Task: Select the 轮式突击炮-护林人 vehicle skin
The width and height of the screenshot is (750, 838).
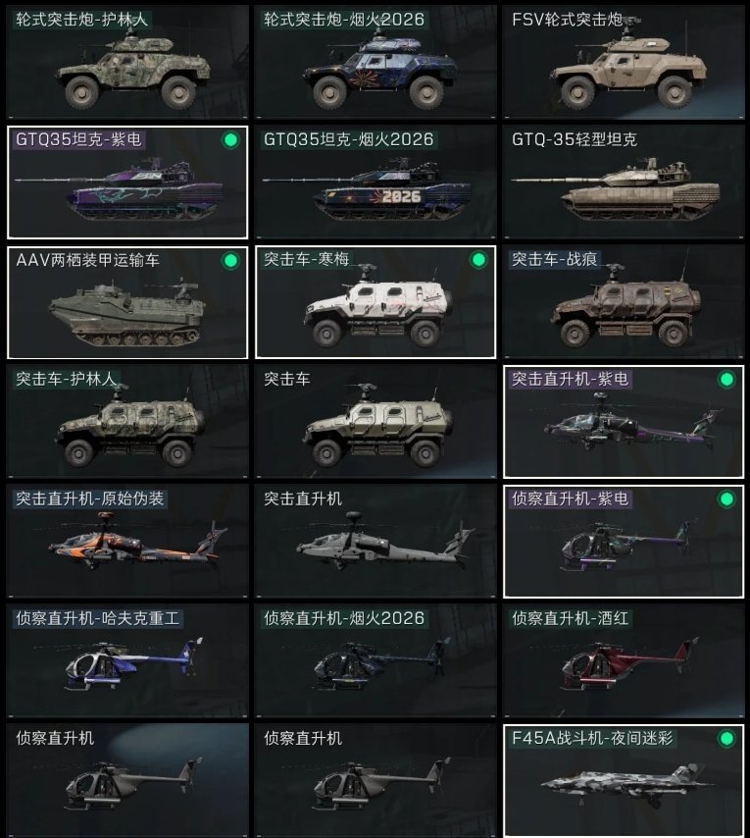Action: pyautogui.click(x=127, y=62)
